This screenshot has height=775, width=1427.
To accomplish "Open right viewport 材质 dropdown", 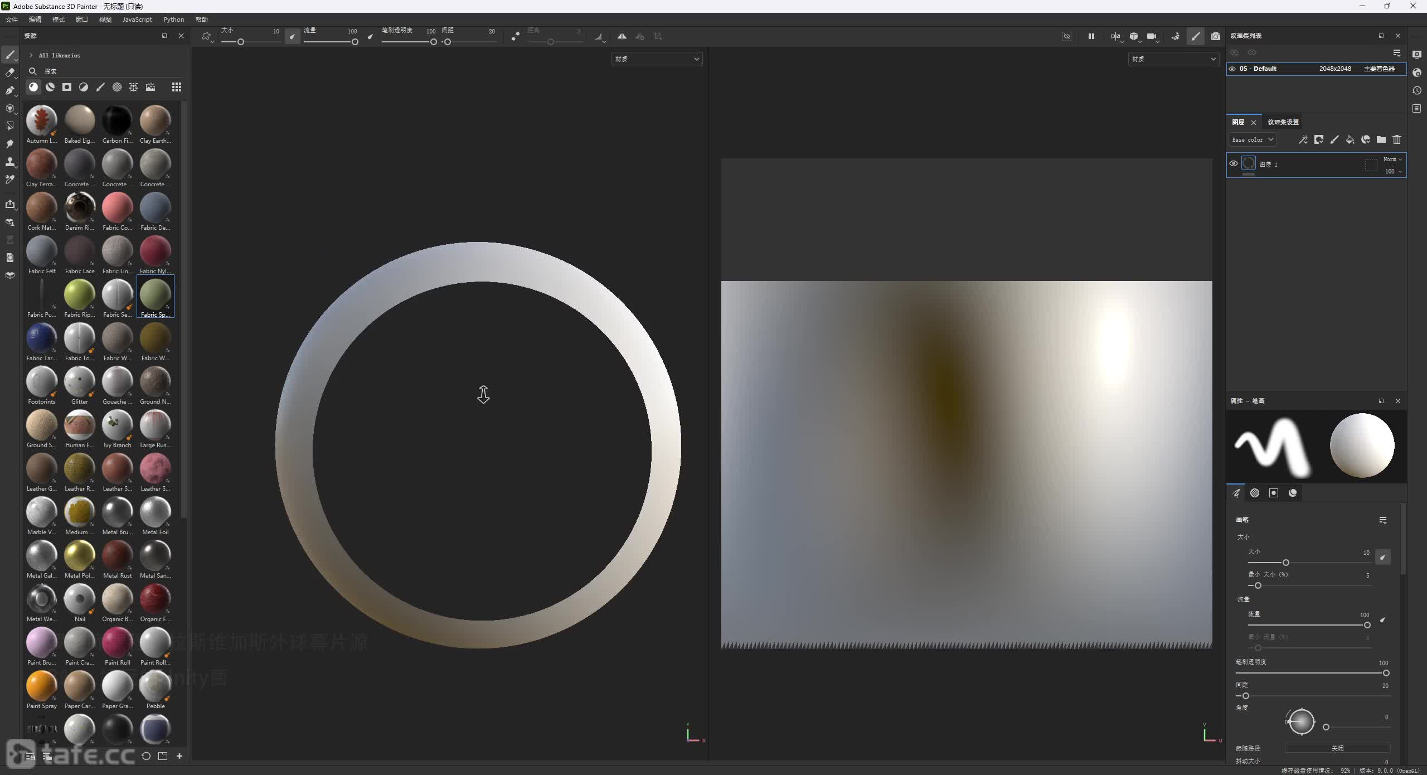I will pos(1173,59).
